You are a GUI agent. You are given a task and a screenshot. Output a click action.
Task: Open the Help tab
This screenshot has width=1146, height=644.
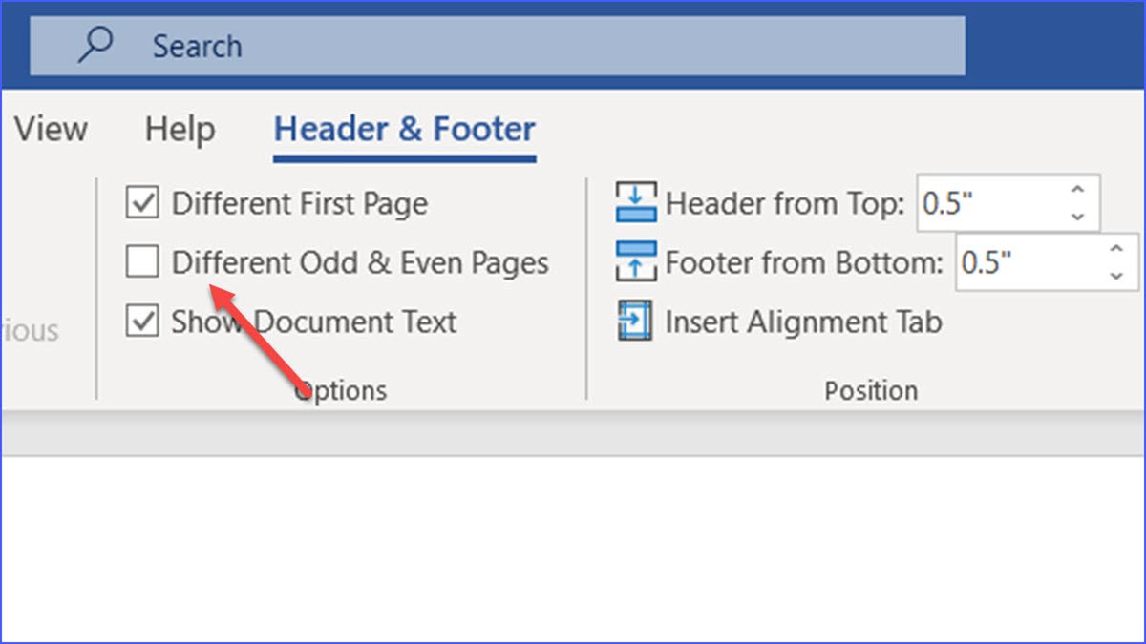pos(179,129)
